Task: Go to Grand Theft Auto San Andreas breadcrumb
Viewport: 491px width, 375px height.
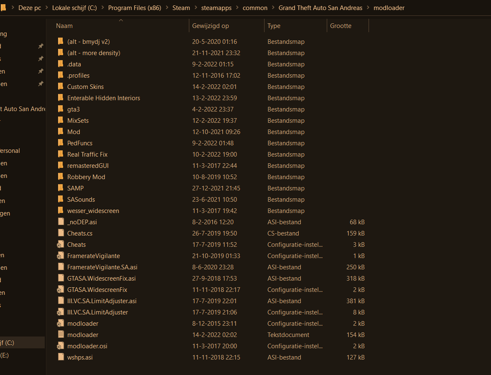Action: (x=321, y=8)
